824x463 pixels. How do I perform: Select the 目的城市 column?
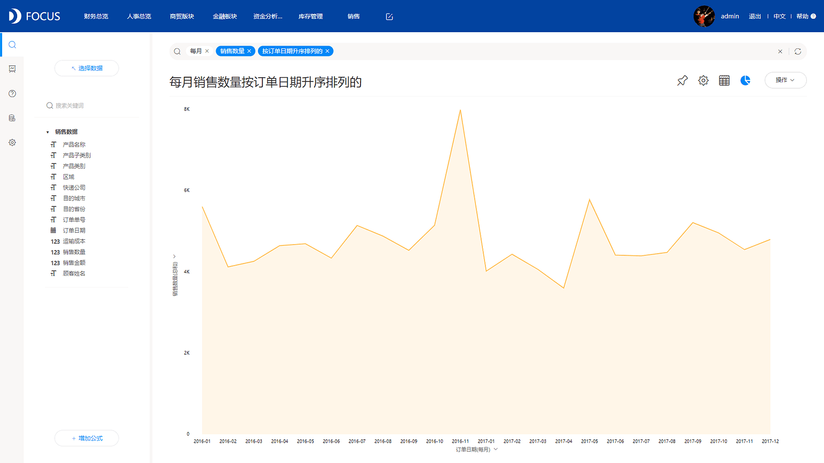pyautogui.click(x=74, y=199)
